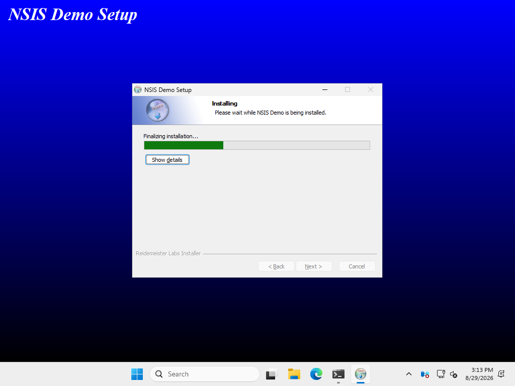Click the disabled maximize button of installer

click(x=348, y=89)
